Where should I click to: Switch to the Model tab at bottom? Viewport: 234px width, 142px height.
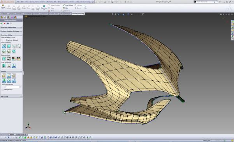point(12,135)
